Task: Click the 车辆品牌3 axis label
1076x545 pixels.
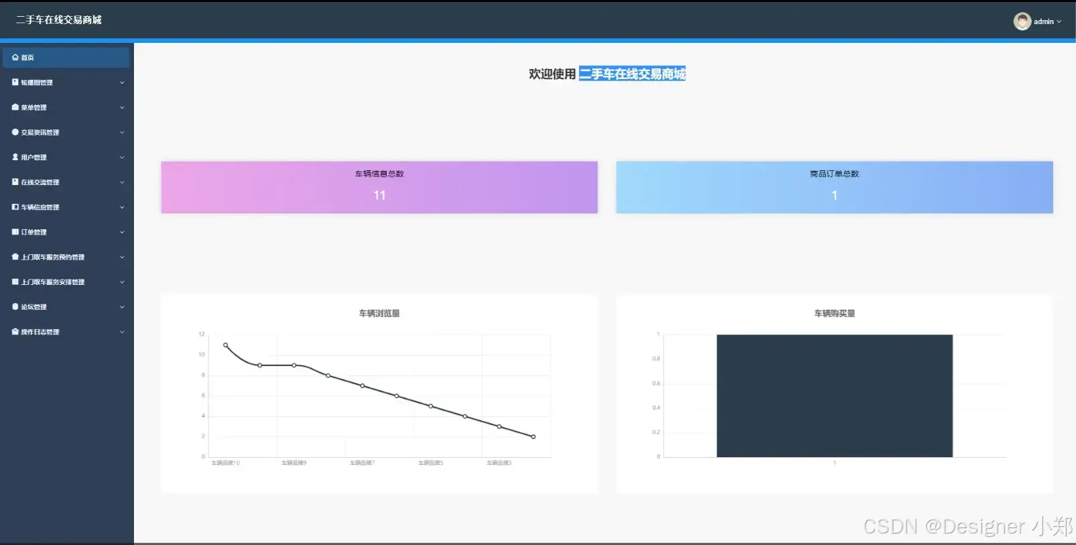Action: coord(499,463)
